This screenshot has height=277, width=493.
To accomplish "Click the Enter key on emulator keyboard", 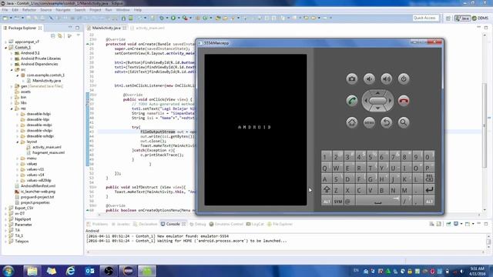I will (429, 190).
